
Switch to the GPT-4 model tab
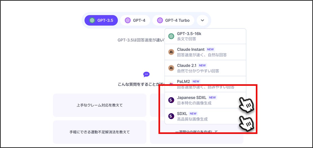[135, 20]
